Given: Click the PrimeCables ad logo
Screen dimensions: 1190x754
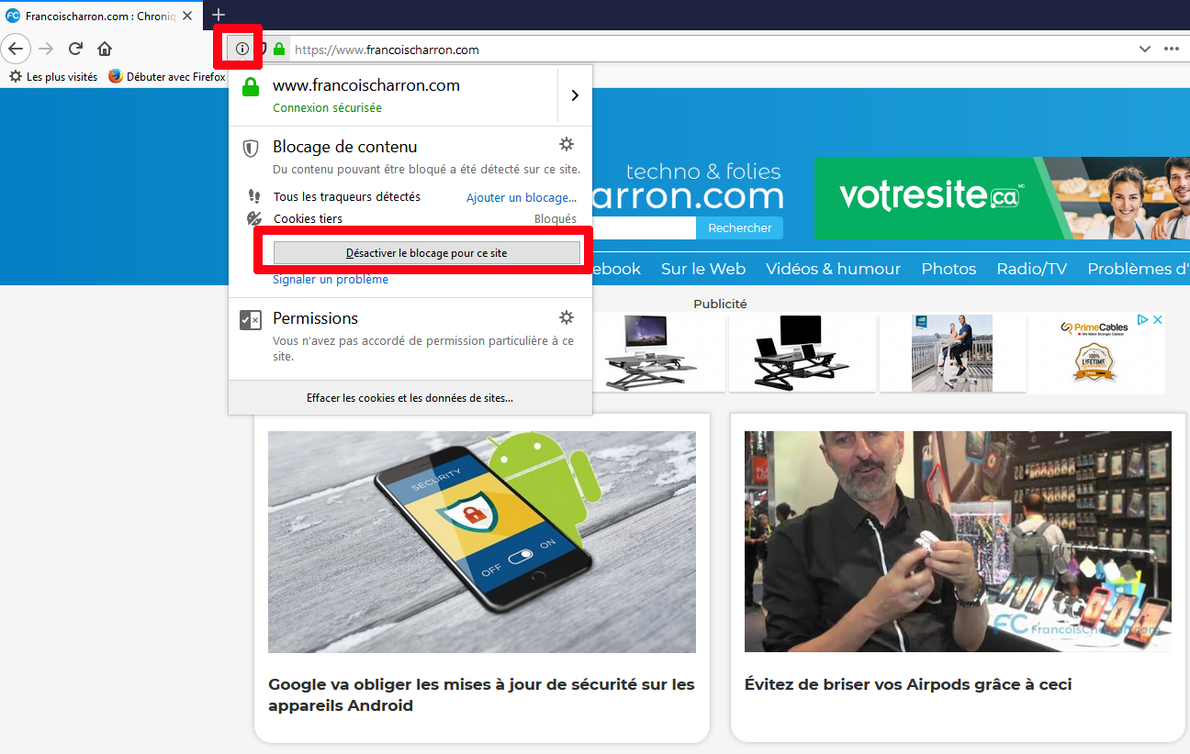Looking at the screenshot, I should 1094,327.
